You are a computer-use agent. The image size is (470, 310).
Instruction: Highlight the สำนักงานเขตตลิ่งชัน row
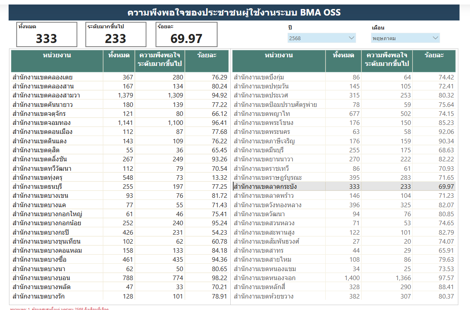[x=120, y=159]
